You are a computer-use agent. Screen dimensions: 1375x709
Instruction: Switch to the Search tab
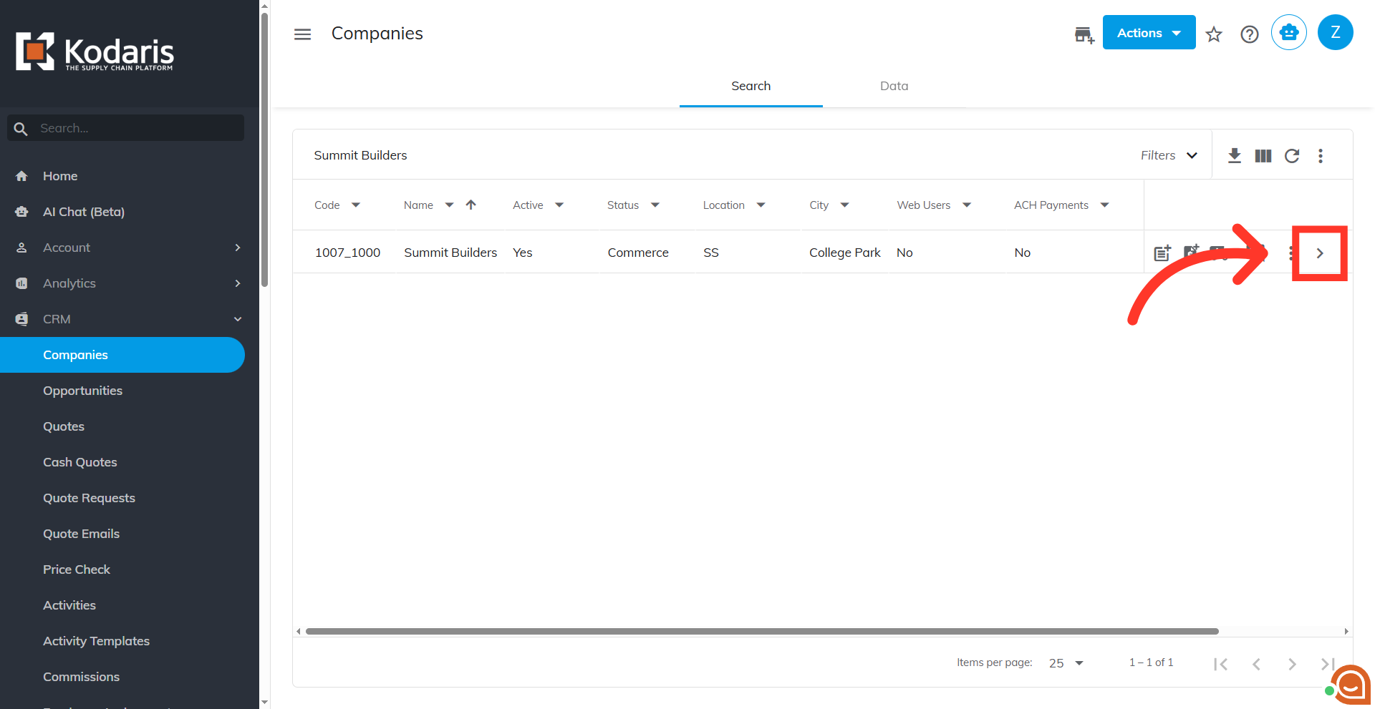(x=751, y=86)
